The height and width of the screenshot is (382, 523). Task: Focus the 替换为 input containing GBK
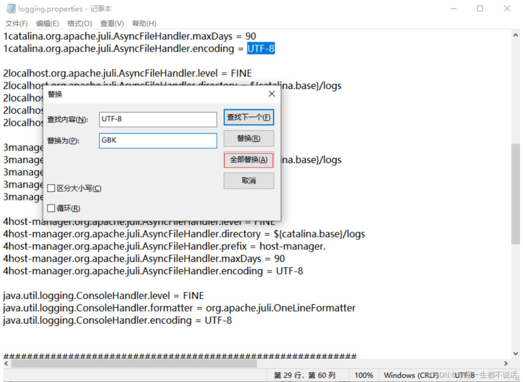pyautogui.click(x=158, y=141)
